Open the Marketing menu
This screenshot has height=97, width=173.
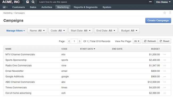coord(63,7)
